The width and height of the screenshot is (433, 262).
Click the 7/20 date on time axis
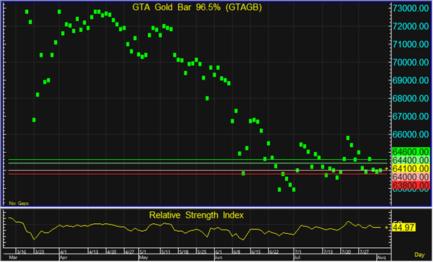coord(346,251)
